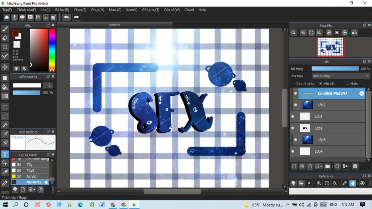
Task: Open the Chỉnh sửa(E) menu
Action: click(x=26, y=10)
